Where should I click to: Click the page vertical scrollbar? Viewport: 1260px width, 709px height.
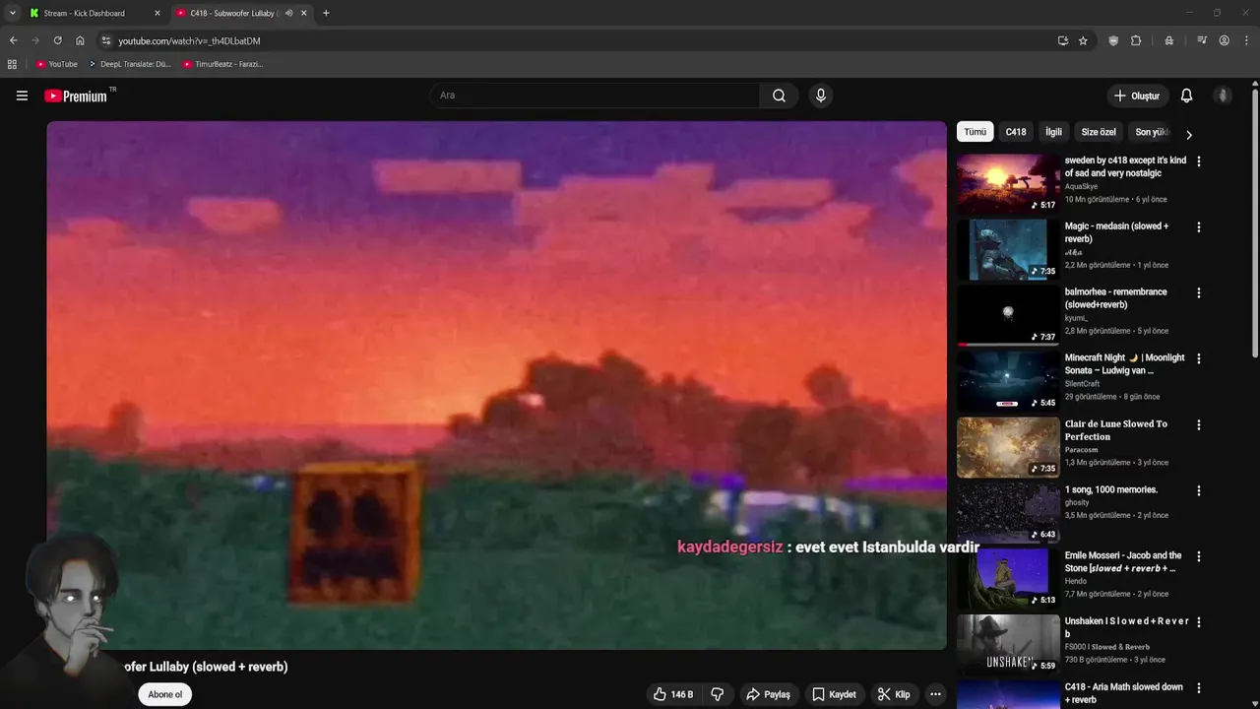1255,222
